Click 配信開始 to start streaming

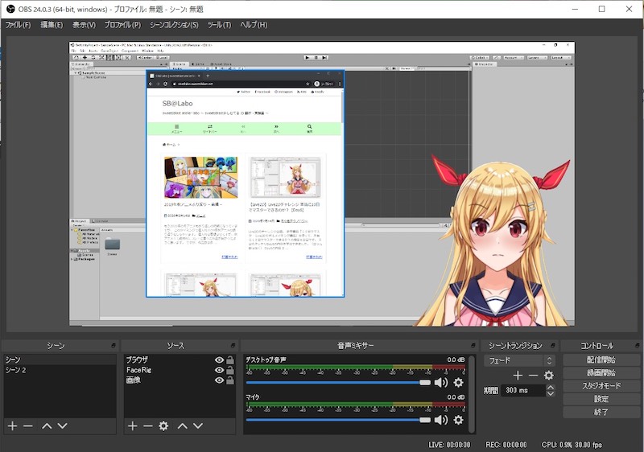point(601,360)
